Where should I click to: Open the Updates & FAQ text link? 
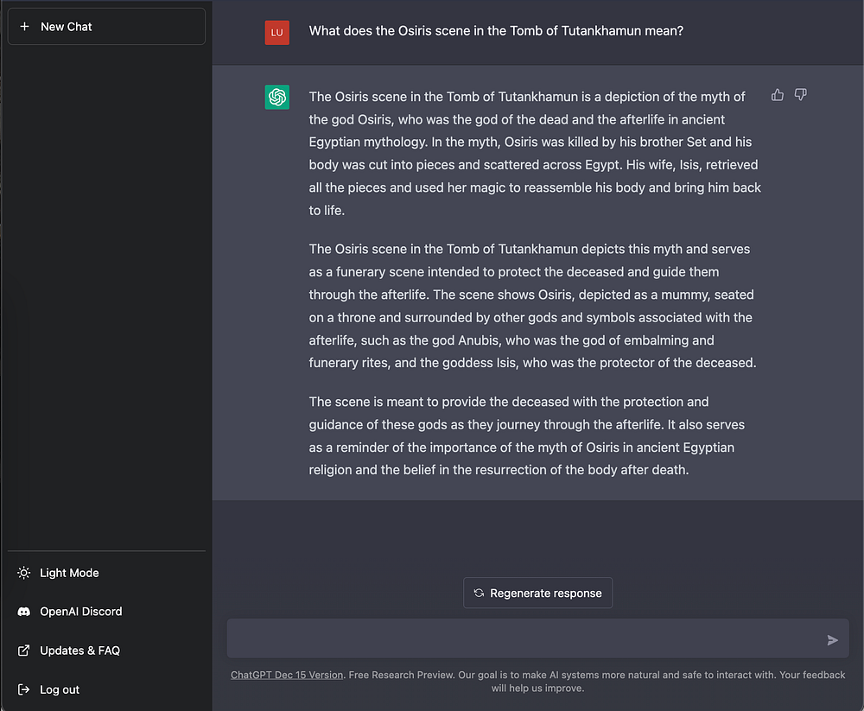(79, 651)
